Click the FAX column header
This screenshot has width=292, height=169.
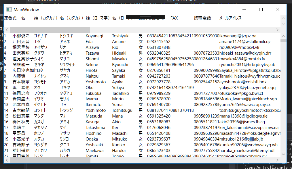[x=174, y=18]
